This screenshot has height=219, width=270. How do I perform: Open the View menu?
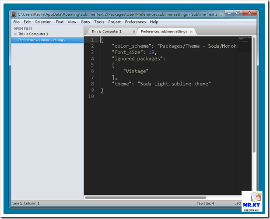coord(72,22)
